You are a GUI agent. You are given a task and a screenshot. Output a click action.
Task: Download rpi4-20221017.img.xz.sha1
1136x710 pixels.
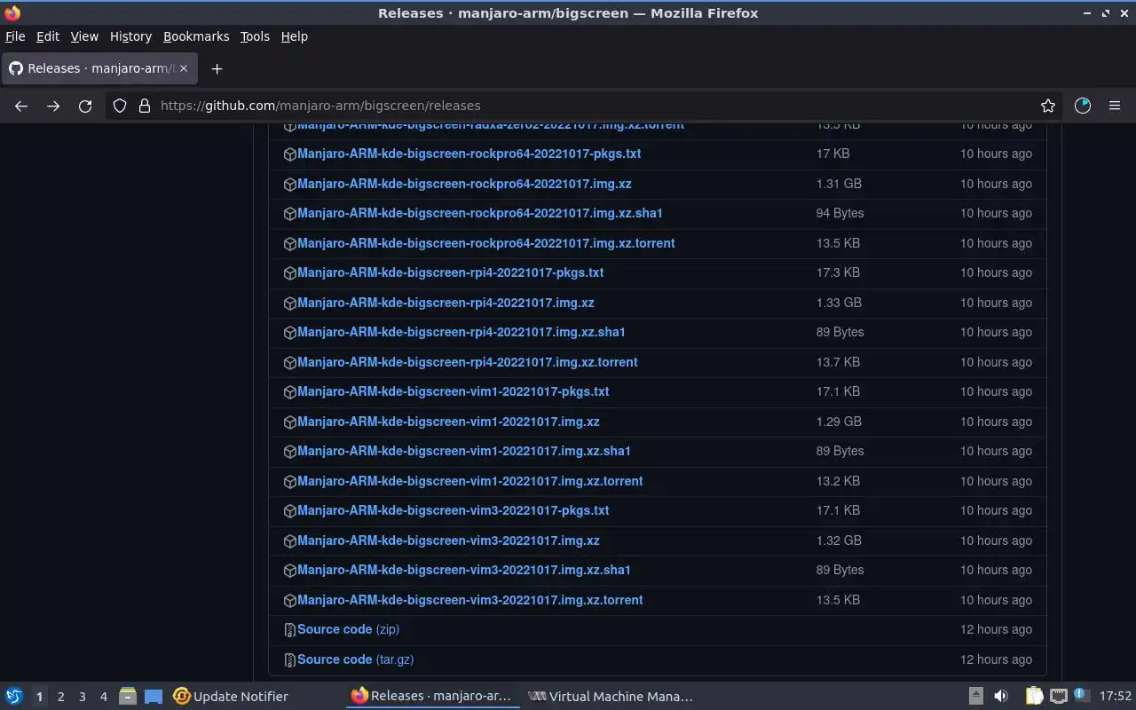pyautogui.click(x=461, y=332)
